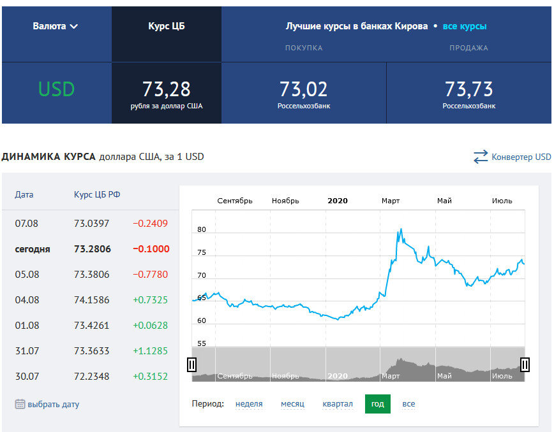Click the USD currency label
554x432 pixels.
point(57,89)
